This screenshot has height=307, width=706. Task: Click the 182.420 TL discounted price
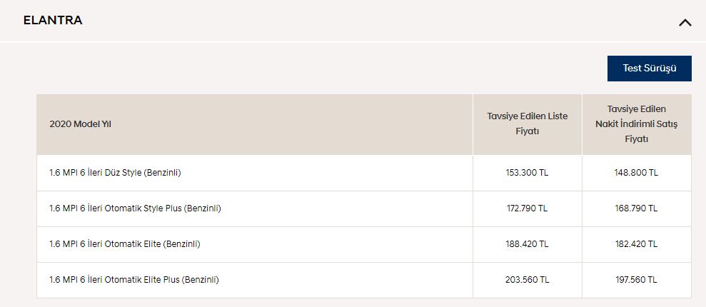click(637, 244)
